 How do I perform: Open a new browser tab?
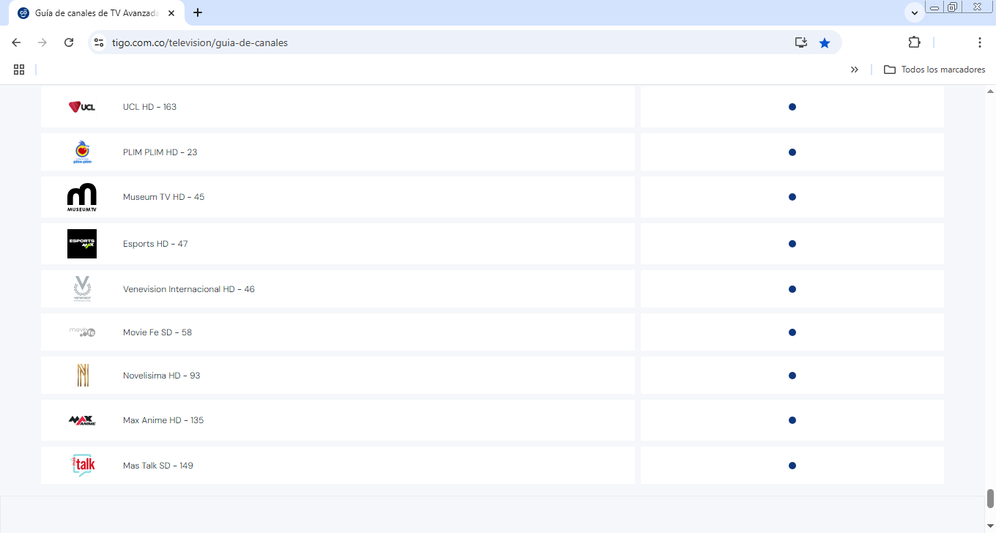point(198,12)
